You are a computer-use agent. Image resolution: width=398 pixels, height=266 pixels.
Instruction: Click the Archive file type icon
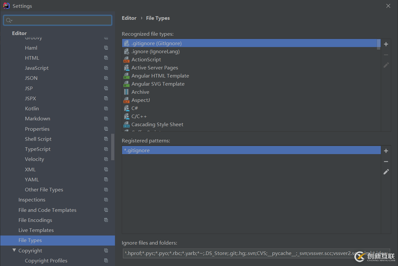[126, 92]
